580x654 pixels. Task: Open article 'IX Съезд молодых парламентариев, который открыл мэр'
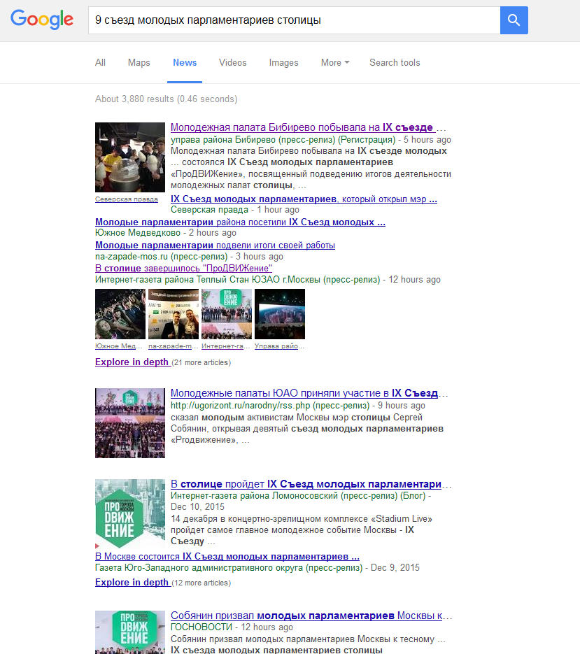click(303, 198)
